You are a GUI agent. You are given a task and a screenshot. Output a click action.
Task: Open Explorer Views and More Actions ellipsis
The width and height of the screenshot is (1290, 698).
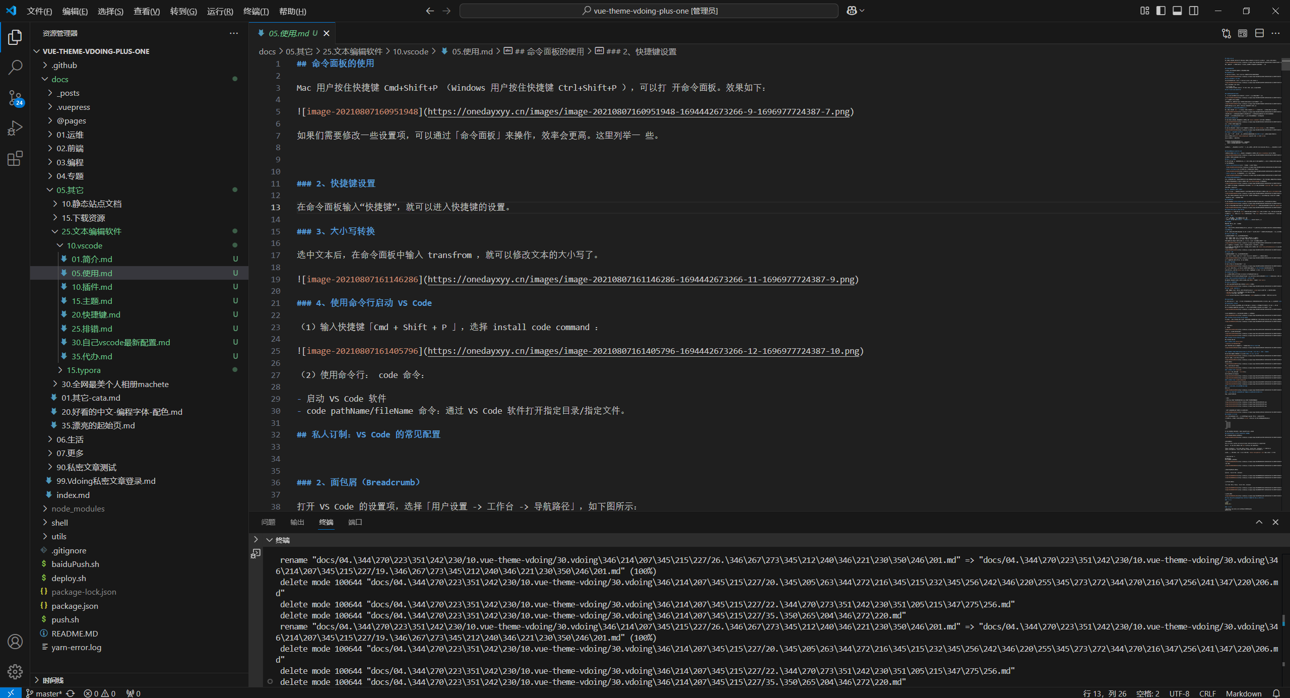pyautogui.click(x=234, y=33)
